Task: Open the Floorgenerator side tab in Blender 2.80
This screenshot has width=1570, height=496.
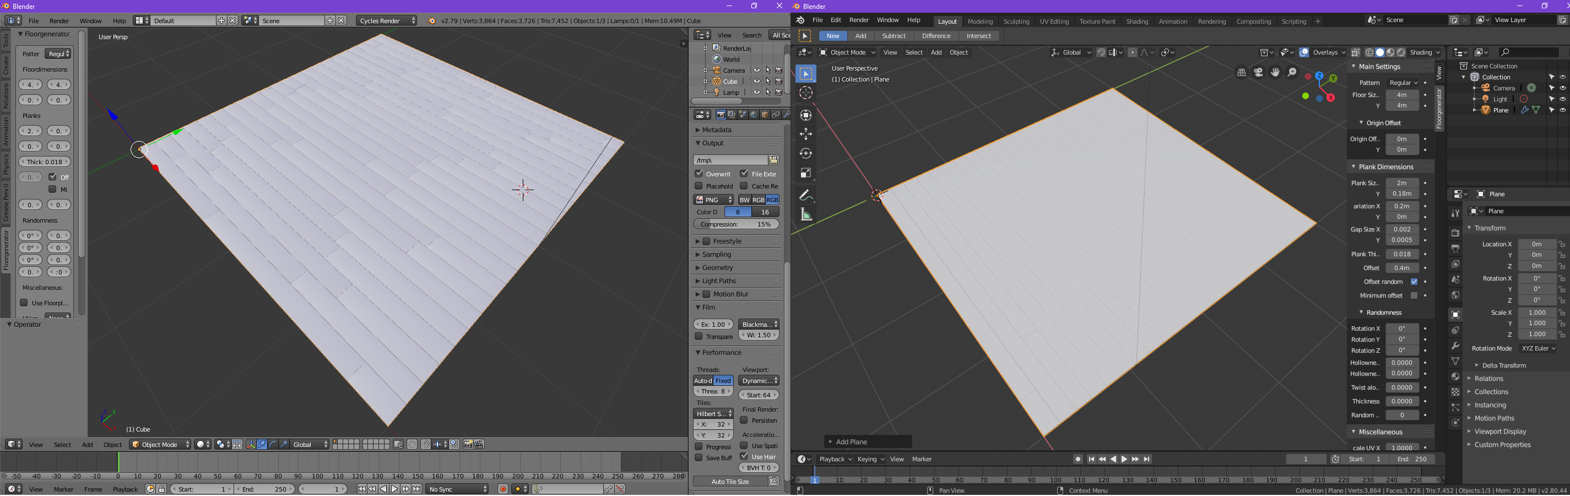Action: 1439,109
